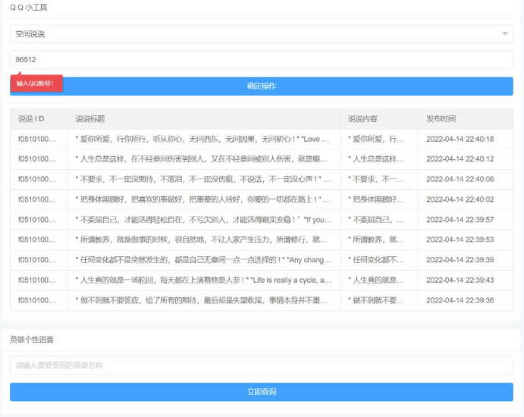Click the timestamp 2022-04-14 22:39:43
The width and height of the screenshot is (524, 417).
point(460,280)
